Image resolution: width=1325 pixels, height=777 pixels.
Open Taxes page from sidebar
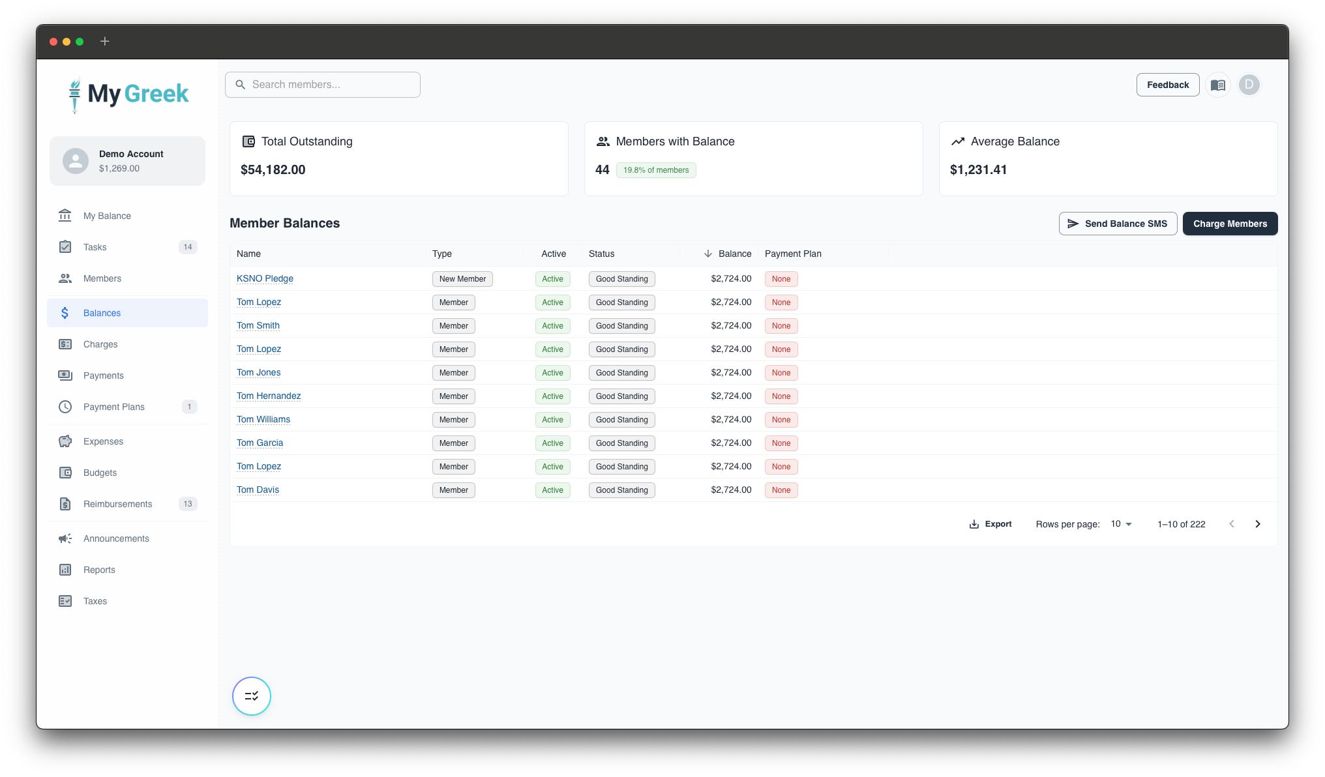pyautogui.click(x=95, y=601)
